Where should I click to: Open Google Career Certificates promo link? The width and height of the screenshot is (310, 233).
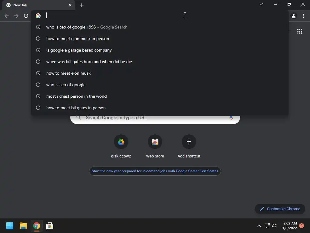click(x=155, y=171)
